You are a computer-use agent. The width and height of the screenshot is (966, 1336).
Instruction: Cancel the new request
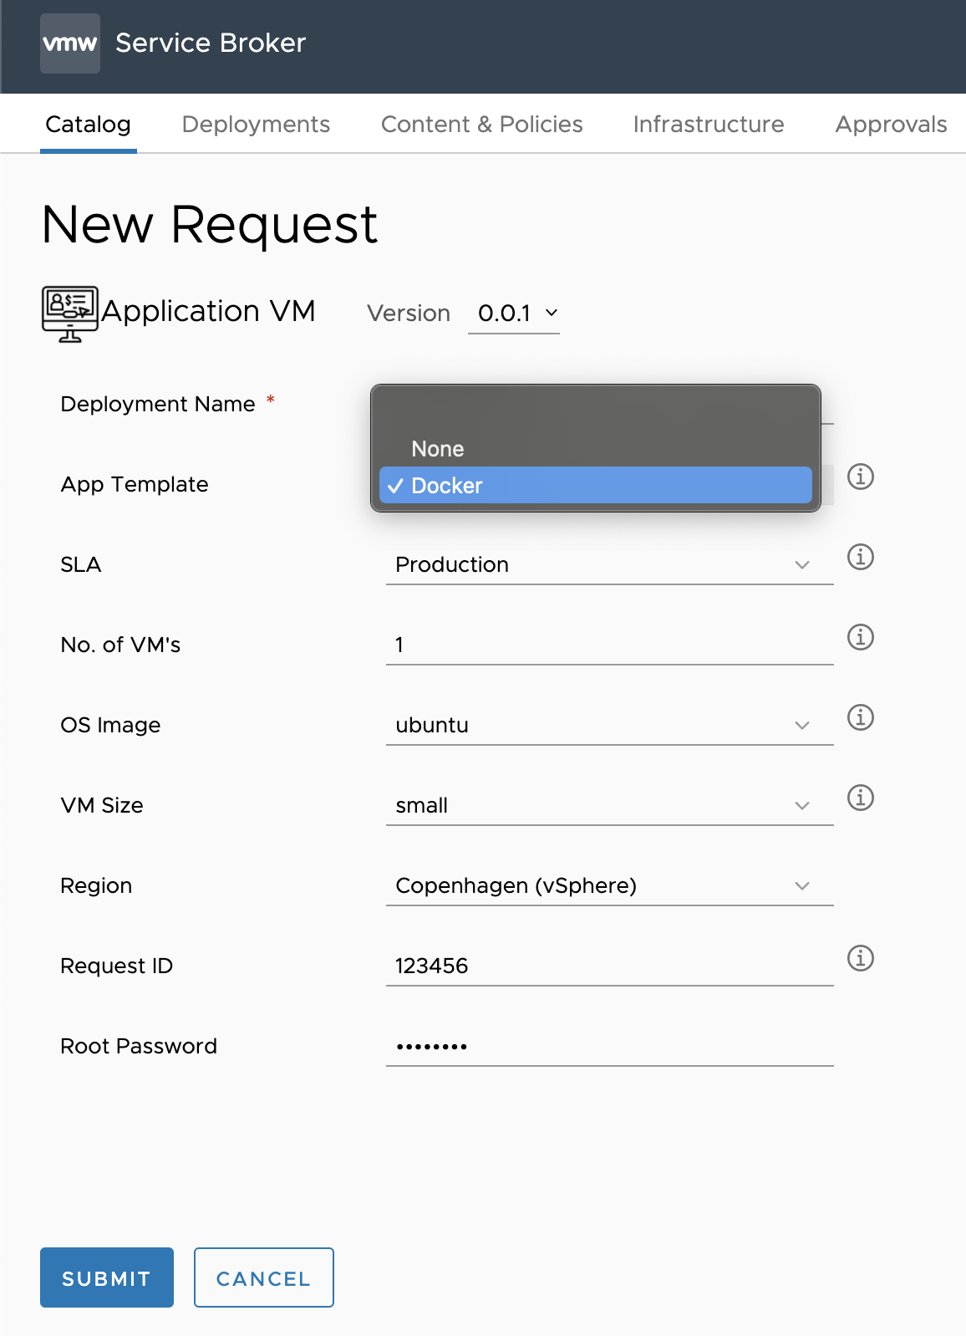click(264, 1277)
